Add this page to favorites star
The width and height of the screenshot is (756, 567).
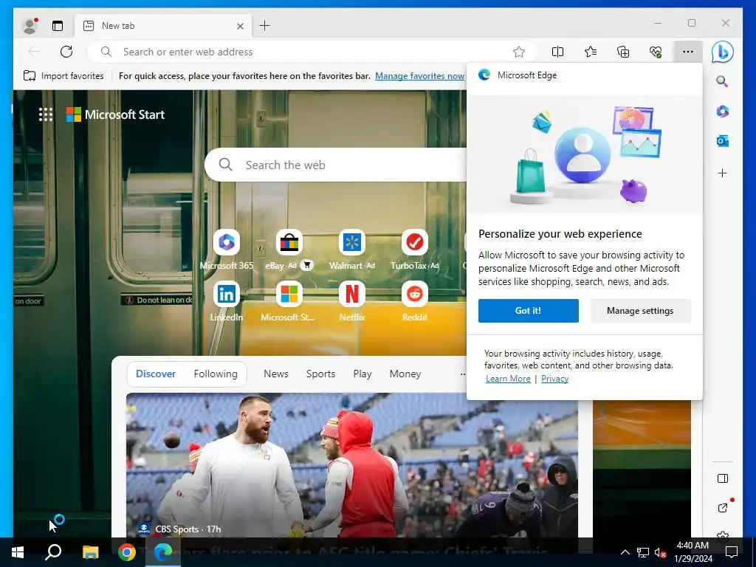click(x=519, y=52)
